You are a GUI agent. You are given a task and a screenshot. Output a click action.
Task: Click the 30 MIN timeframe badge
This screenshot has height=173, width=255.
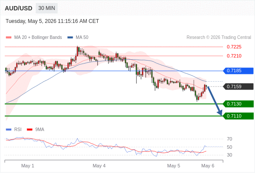pyautogui.click(x=47, y=8)
